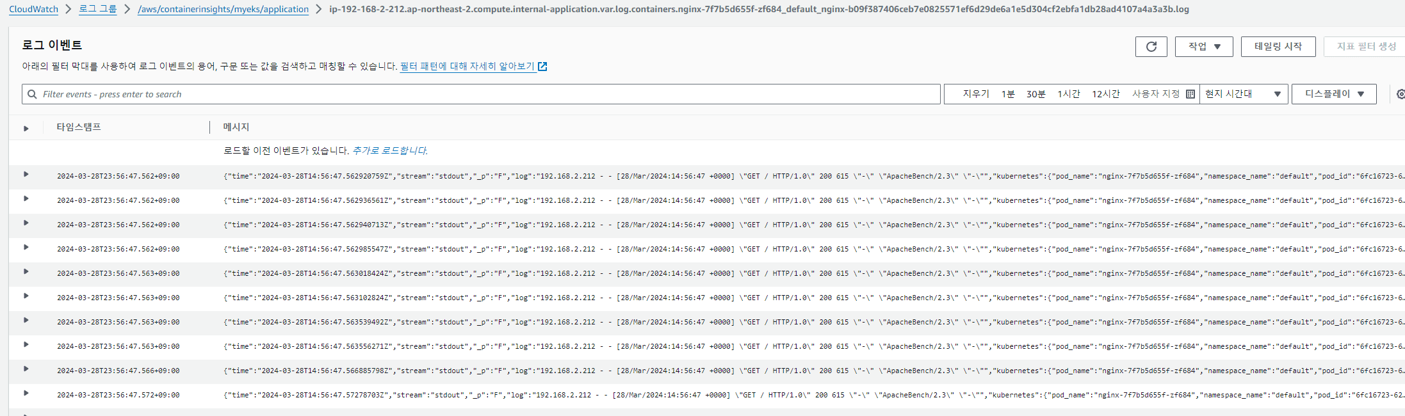The image size is (1405, 416).
Task: Expand the log event at 56:47.572
Action: click(26, 393)
